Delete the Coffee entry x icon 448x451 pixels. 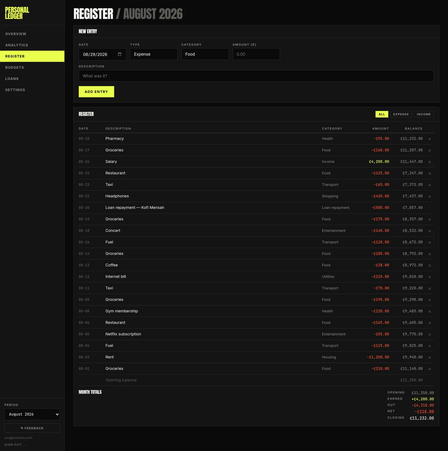point(429,266)
